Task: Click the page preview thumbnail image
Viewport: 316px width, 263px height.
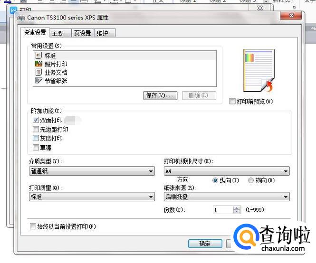Action: pos(259,70)
